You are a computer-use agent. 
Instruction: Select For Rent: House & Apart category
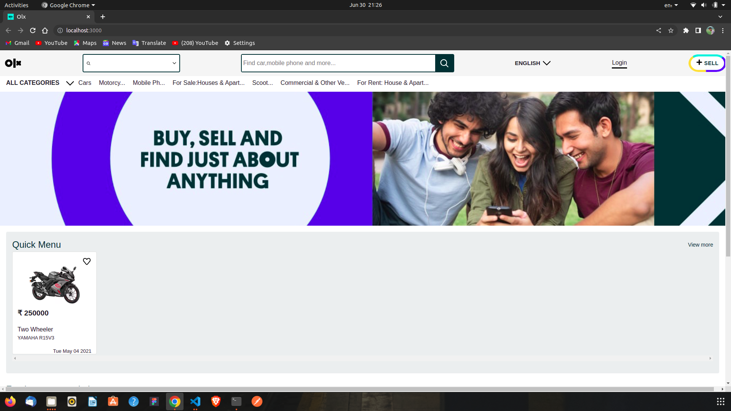393,83
